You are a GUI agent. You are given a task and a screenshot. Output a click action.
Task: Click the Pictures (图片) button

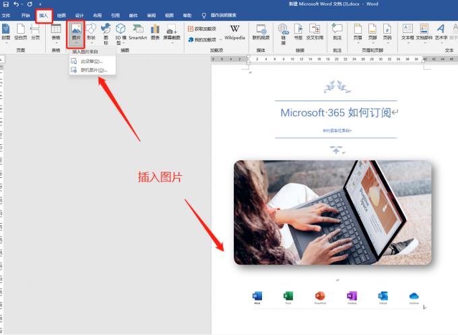[x=76, y=34]
